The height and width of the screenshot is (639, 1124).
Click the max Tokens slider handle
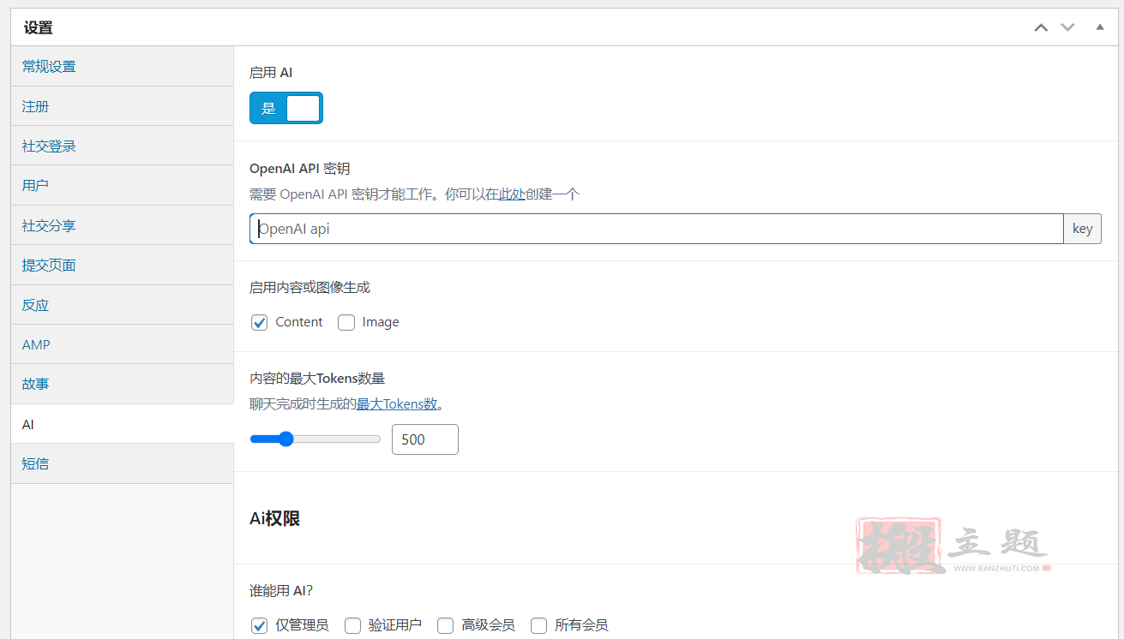click(x=286, y=439)
